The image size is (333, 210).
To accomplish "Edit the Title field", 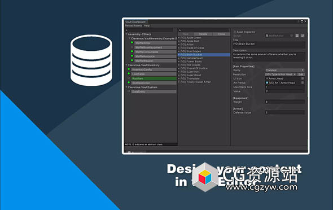I will pos(269,45).
